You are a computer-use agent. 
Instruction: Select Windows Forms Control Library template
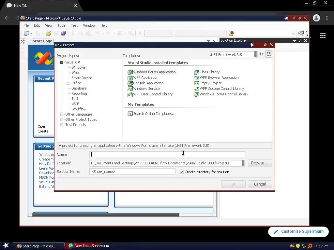tap(221, 94)
